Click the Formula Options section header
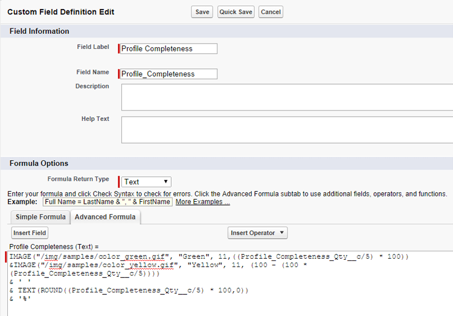The height and width of the screenshot is (316, 453). [x=39, y=163]
